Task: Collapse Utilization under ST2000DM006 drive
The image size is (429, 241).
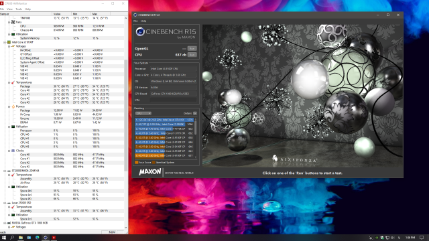Action: click(x=9, y=187)
